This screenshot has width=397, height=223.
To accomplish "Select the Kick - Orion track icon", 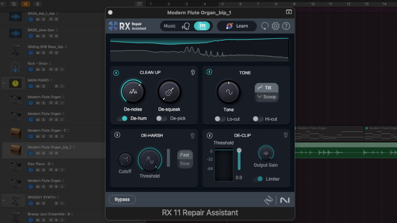I will 16,67.
